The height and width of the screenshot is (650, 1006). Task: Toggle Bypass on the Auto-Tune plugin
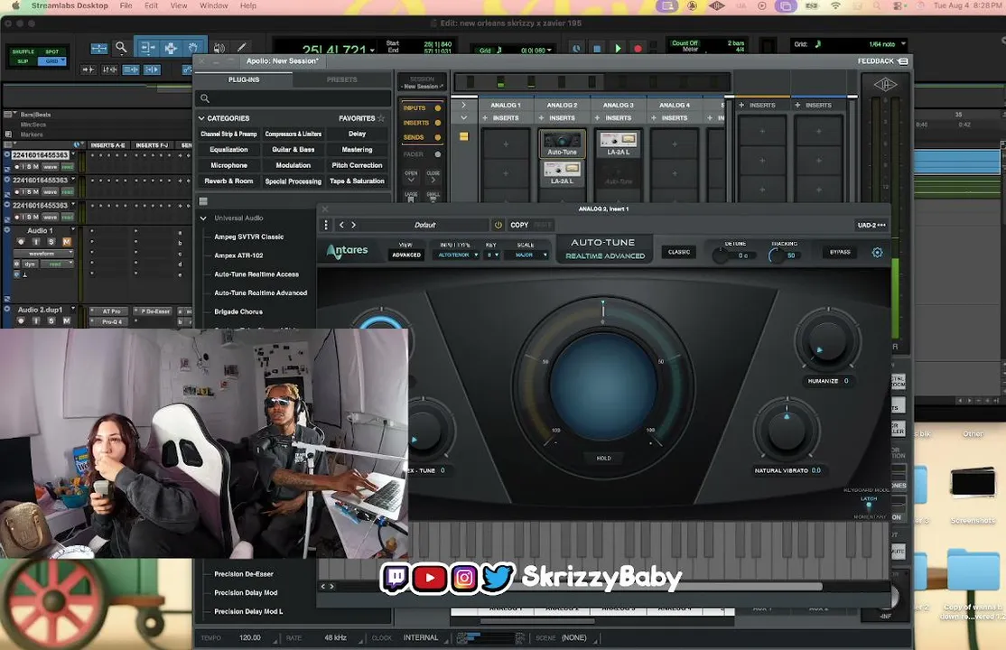840,252
